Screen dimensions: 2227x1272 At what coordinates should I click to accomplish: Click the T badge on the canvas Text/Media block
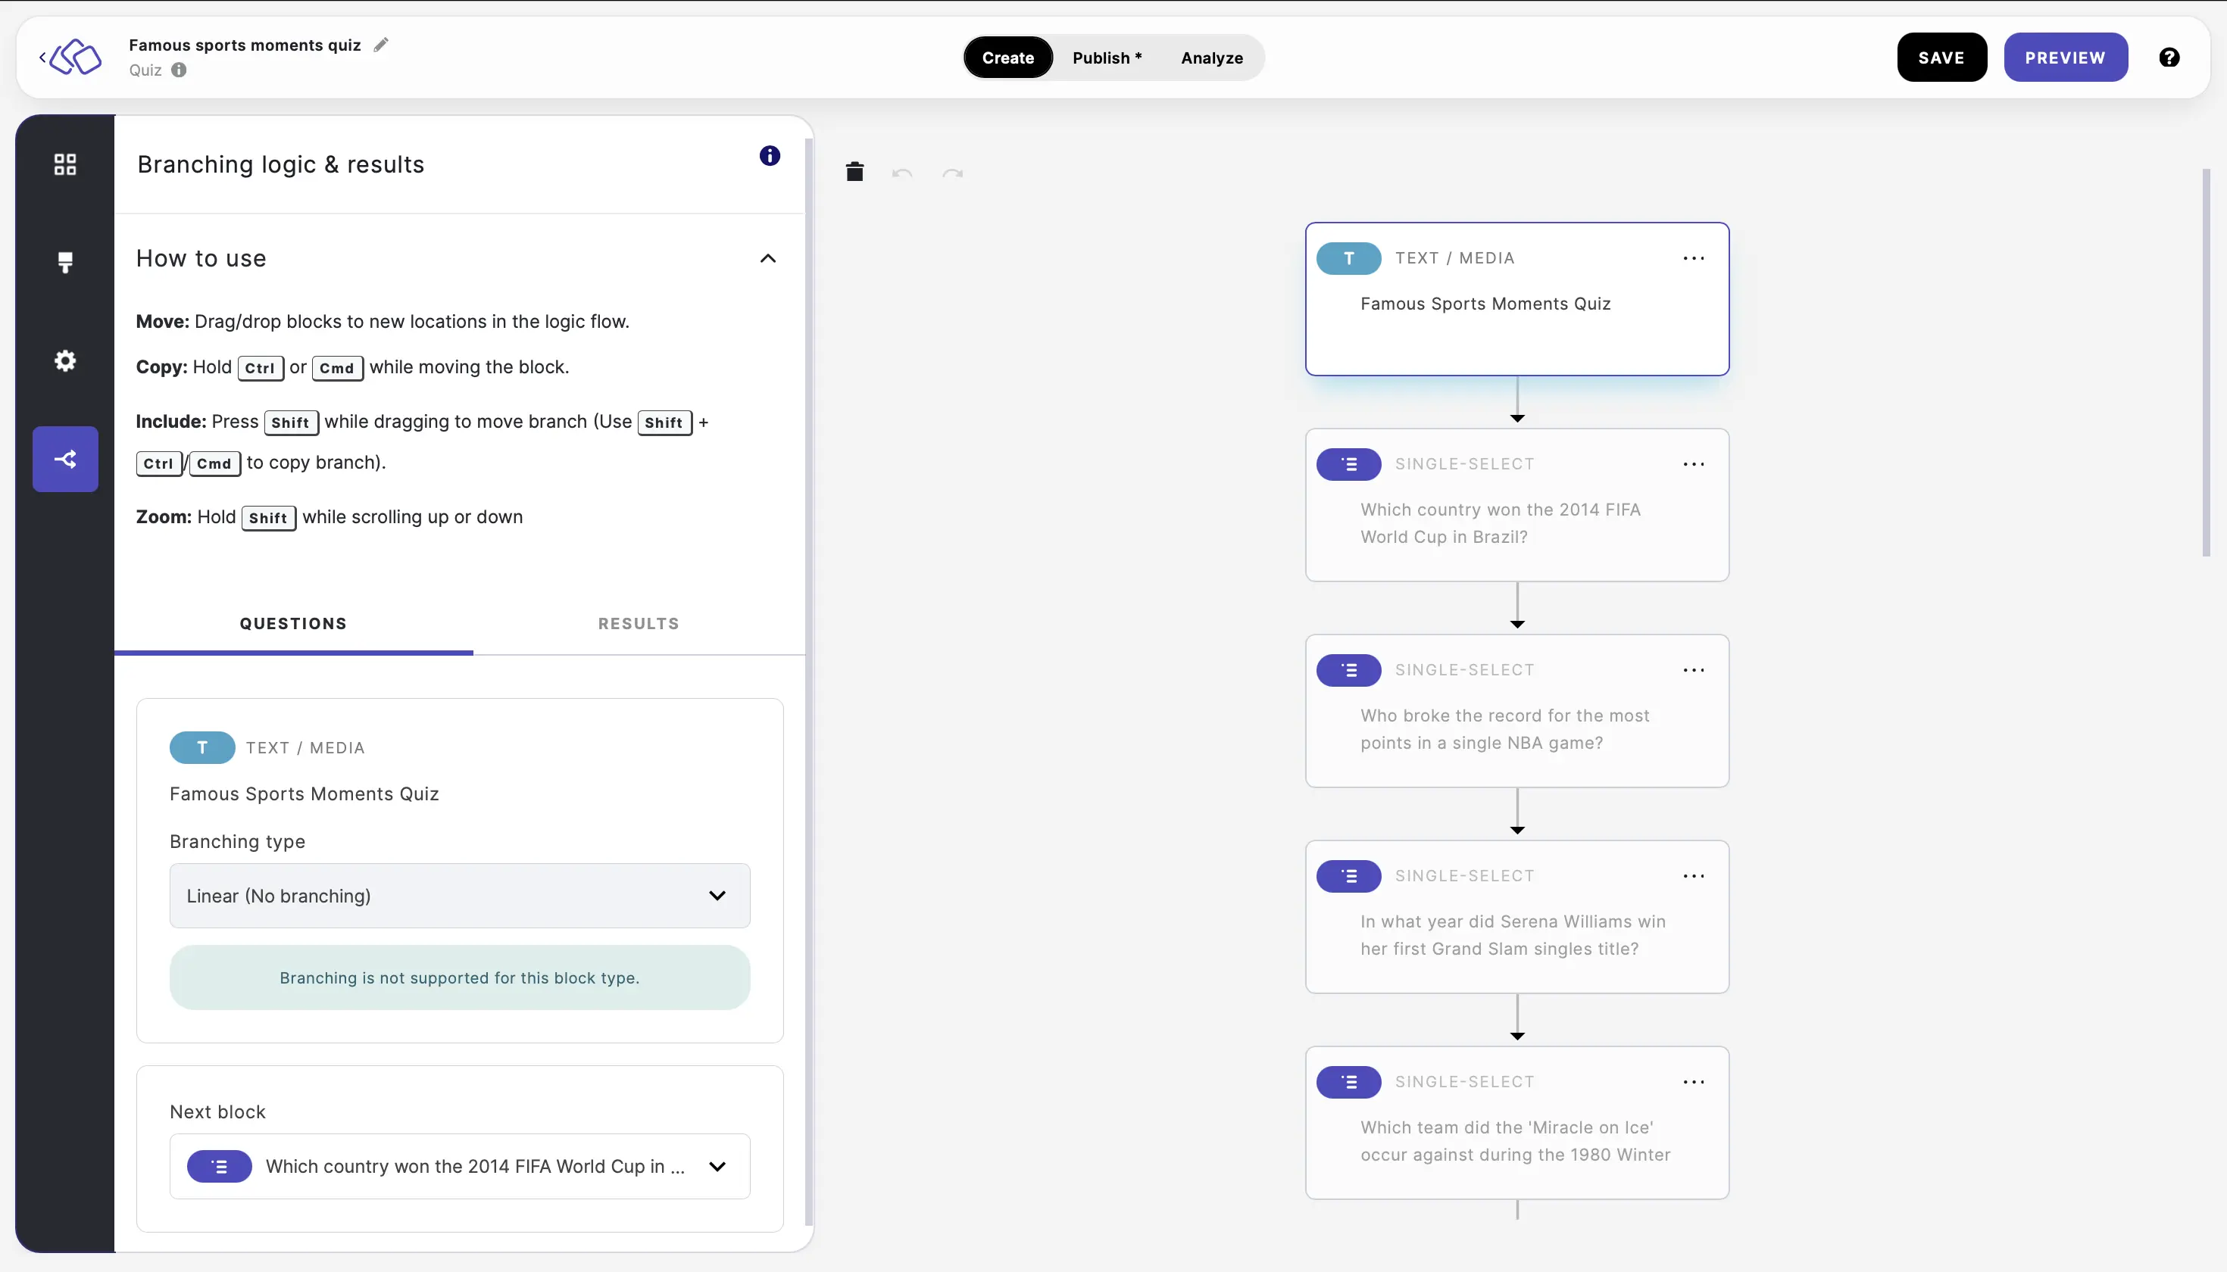[1348, 259]
